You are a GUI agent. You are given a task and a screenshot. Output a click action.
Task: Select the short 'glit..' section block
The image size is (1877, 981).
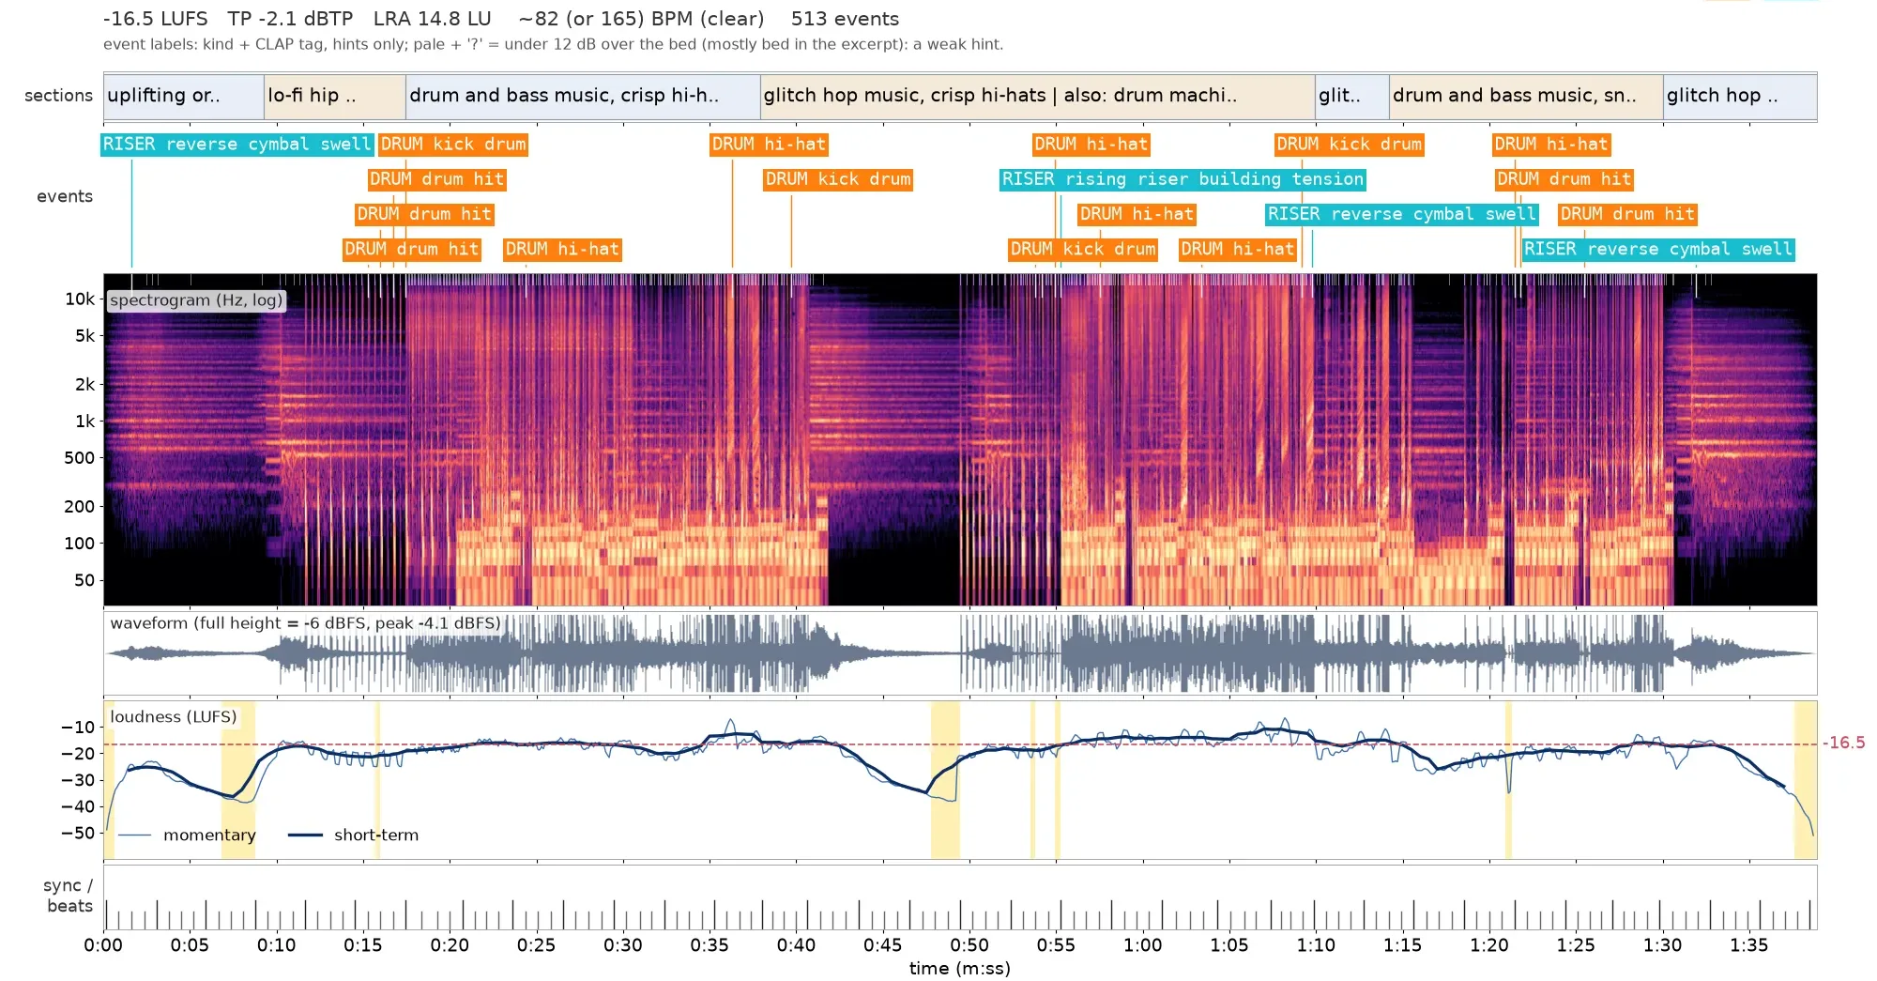pos(1351,97)
